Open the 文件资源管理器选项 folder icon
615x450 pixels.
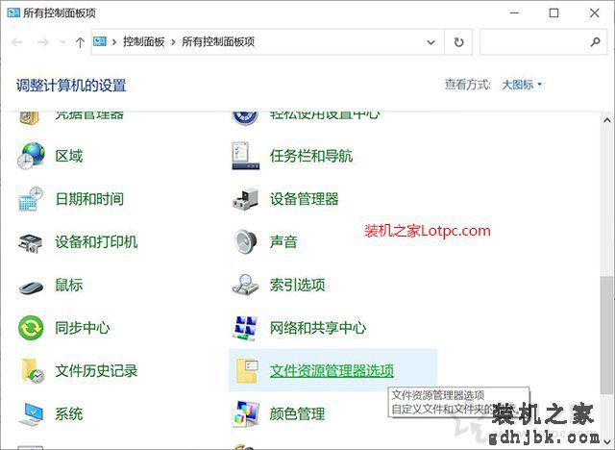[x=247, y=371]
